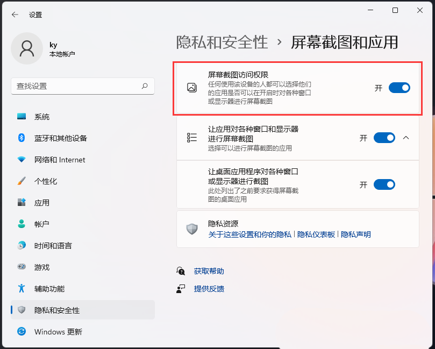Viewport: 435px width, 349px height.
Task: Click the gamepad icon for 游戏
Action: [22, 267]
